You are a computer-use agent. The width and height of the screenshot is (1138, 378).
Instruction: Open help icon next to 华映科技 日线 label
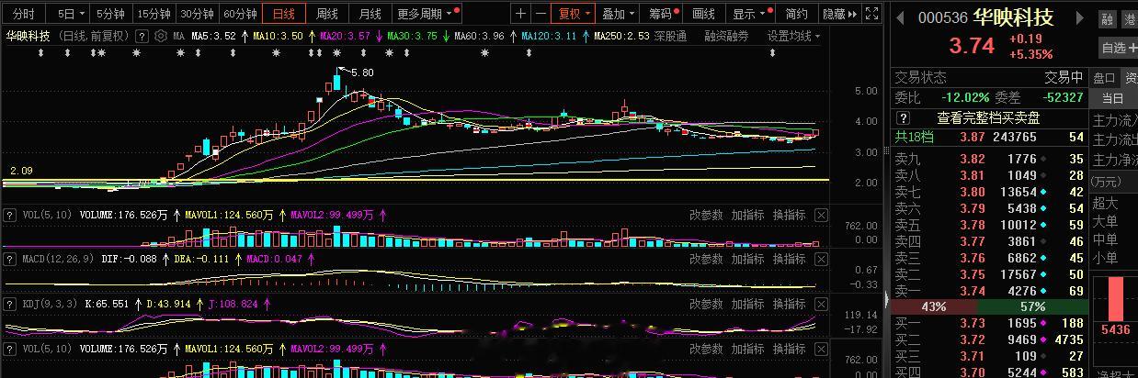point(142,36)
